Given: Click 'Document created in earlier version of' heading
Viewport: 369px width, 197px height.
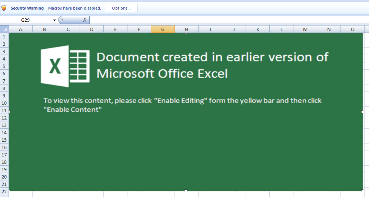Looking at the screenshot, I should [x=213, y=57].
